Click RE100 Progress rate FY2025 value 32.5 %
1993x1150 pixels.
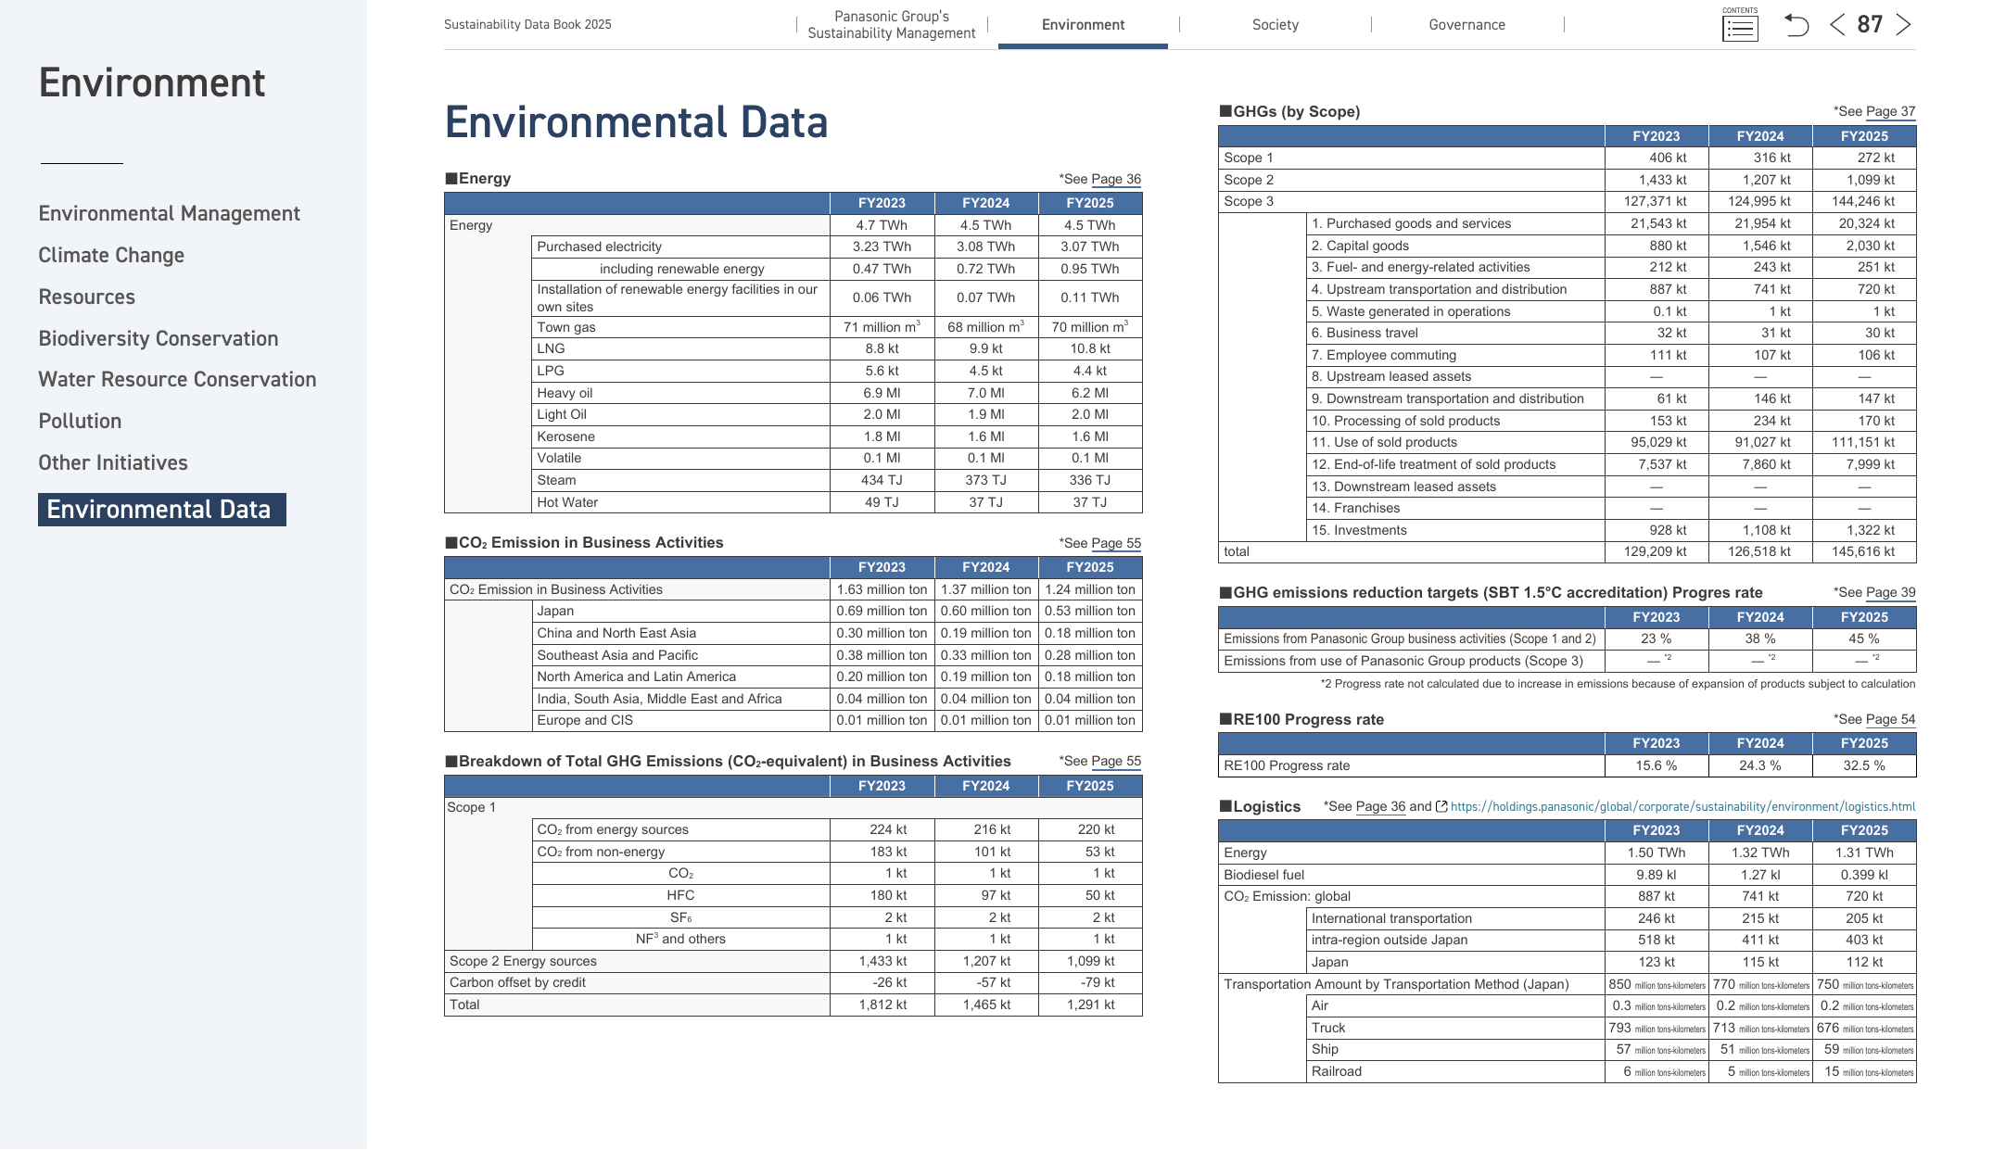point(1864,765)
